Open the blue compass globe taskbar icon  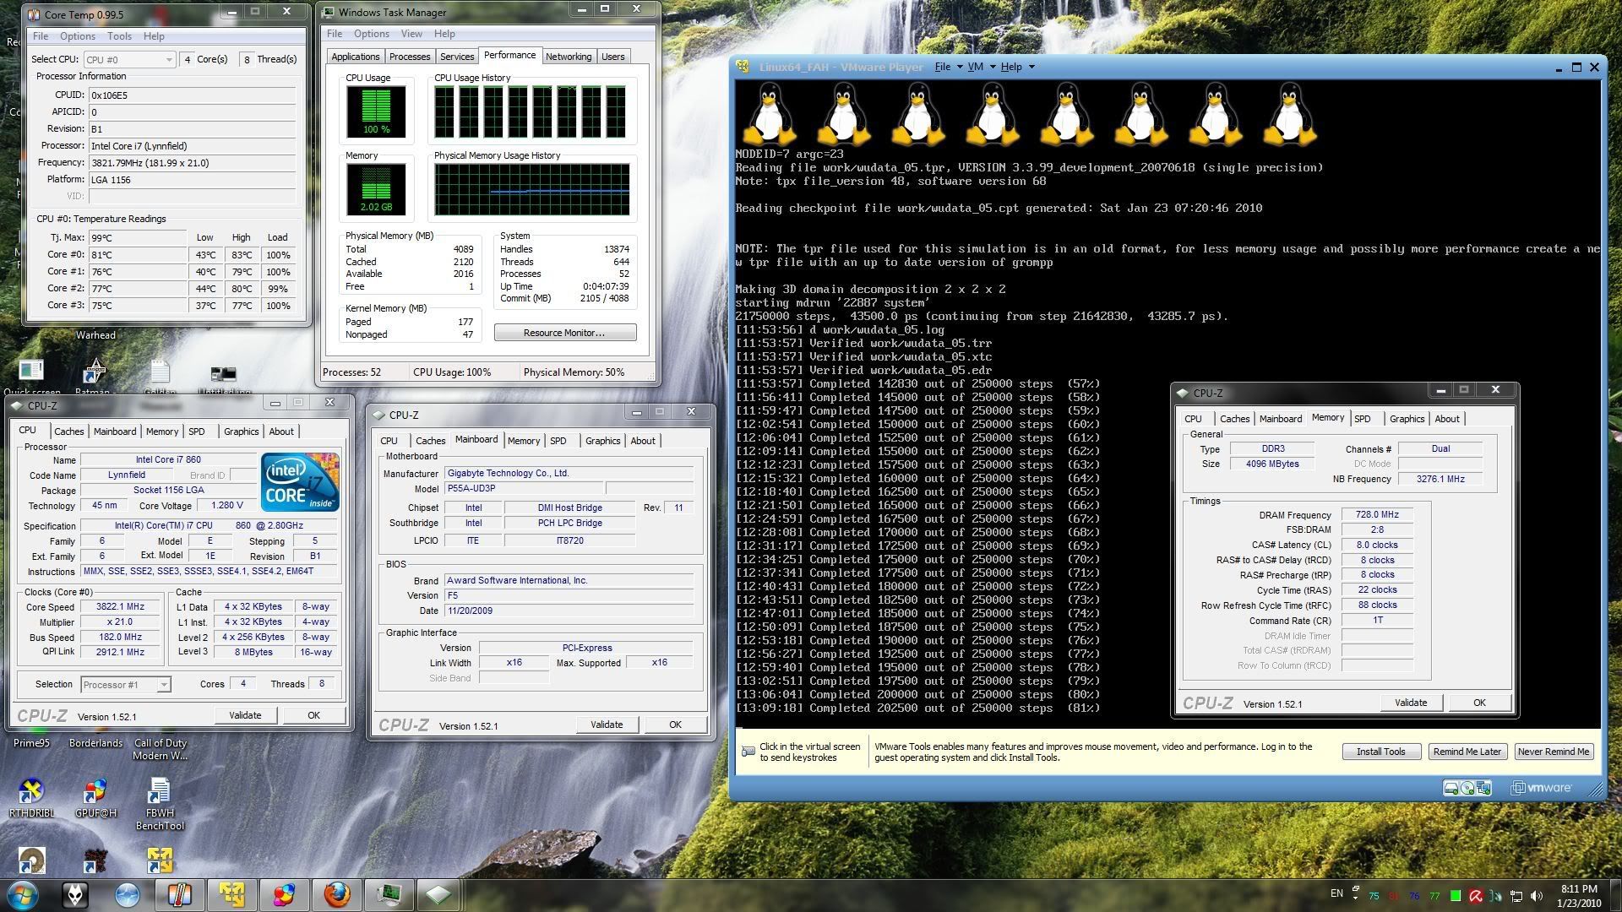point(128,893)
